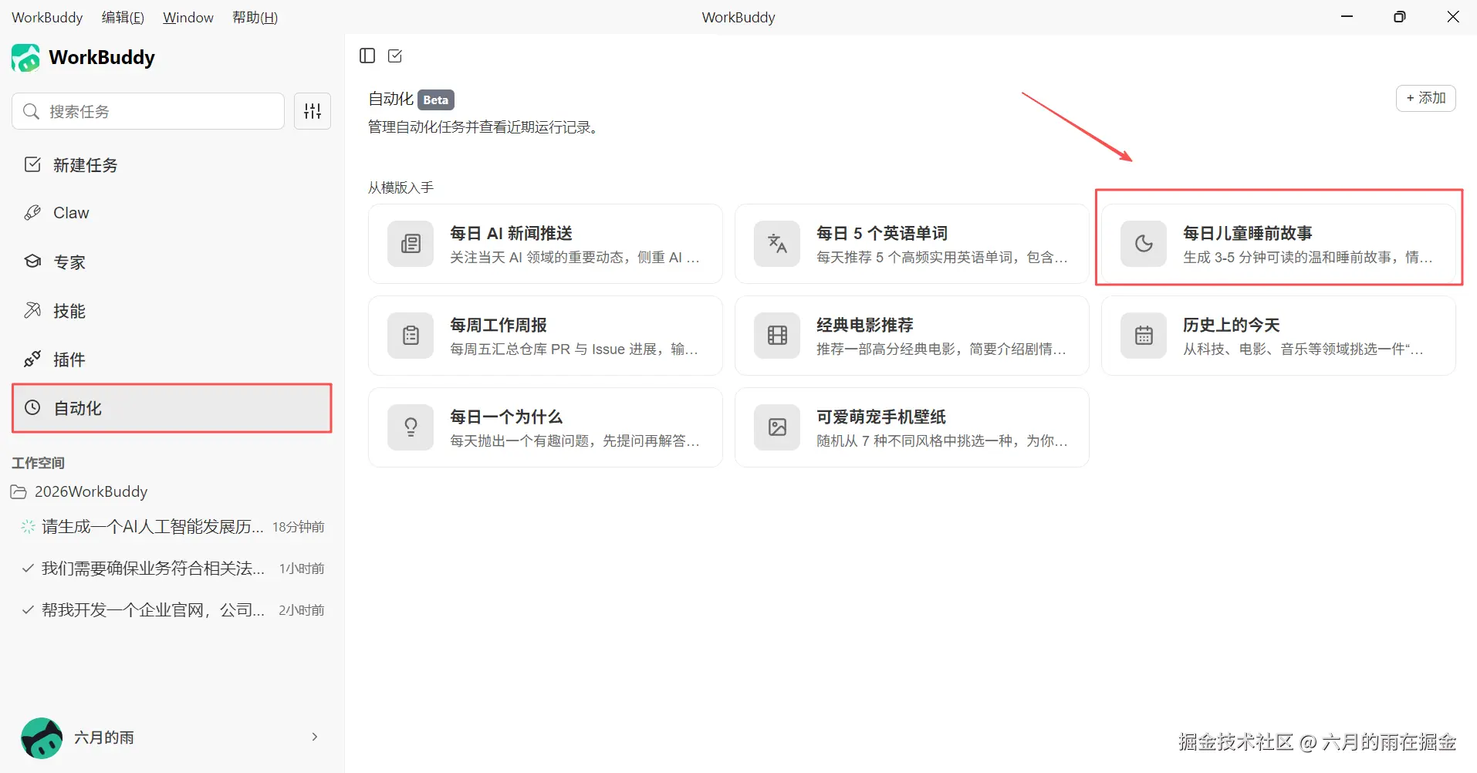Open the WorkBuddy menu
The height and width of the screenshot is (773, 1477).
47,17
